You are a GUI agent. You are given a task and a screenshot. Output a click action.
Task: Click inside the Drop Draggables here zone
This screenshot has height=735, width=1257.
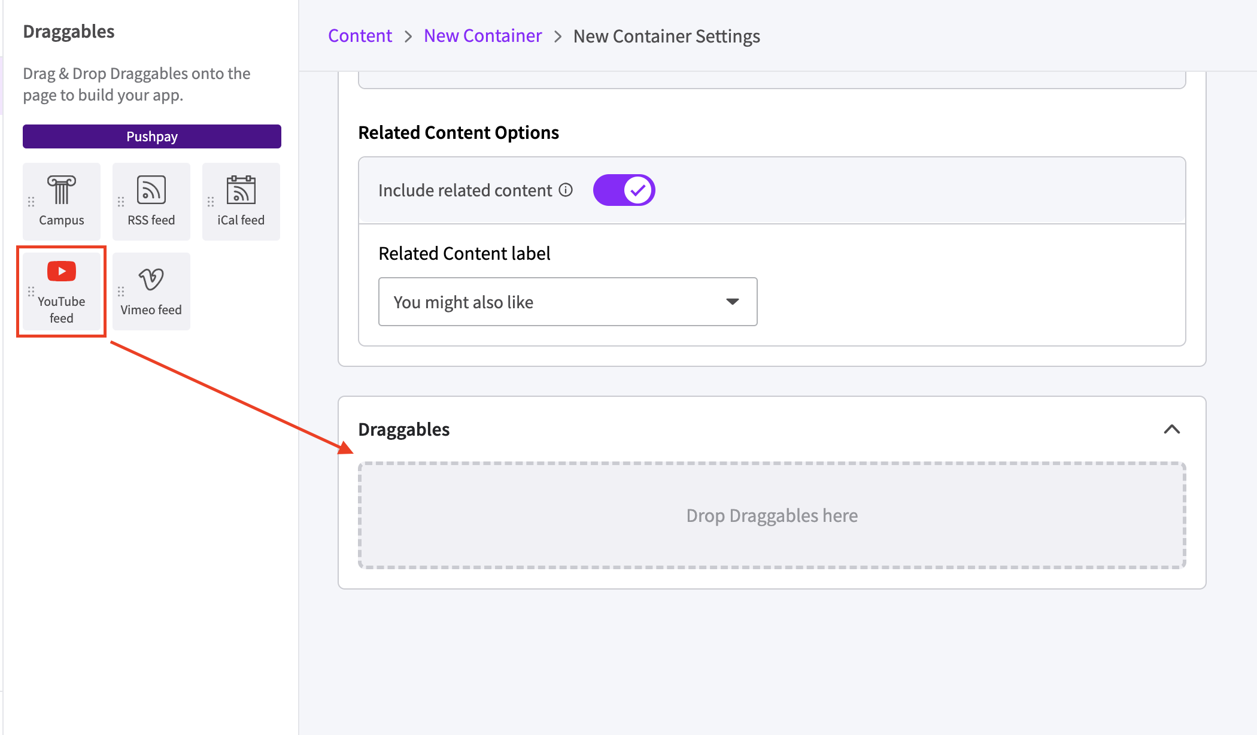772,515
